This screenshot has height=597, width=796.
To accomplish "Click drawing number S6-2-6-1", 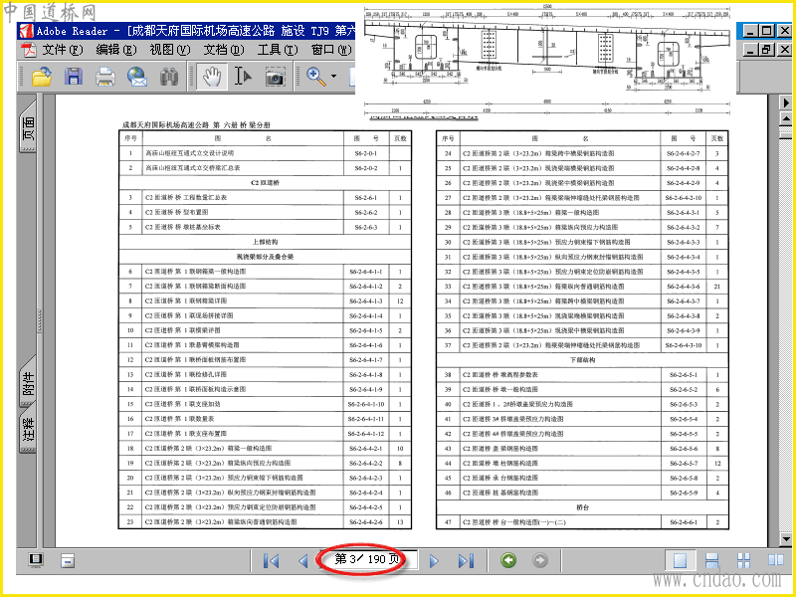I will point(366,197).
